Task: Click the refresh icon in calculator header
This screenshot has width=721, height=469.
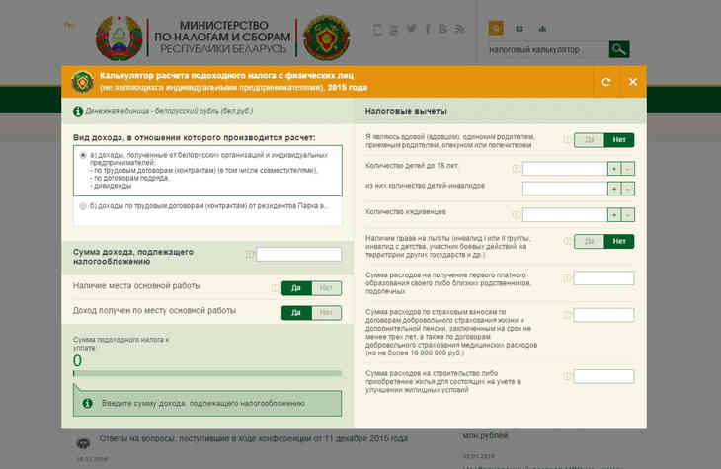Action: pos(606,82)
